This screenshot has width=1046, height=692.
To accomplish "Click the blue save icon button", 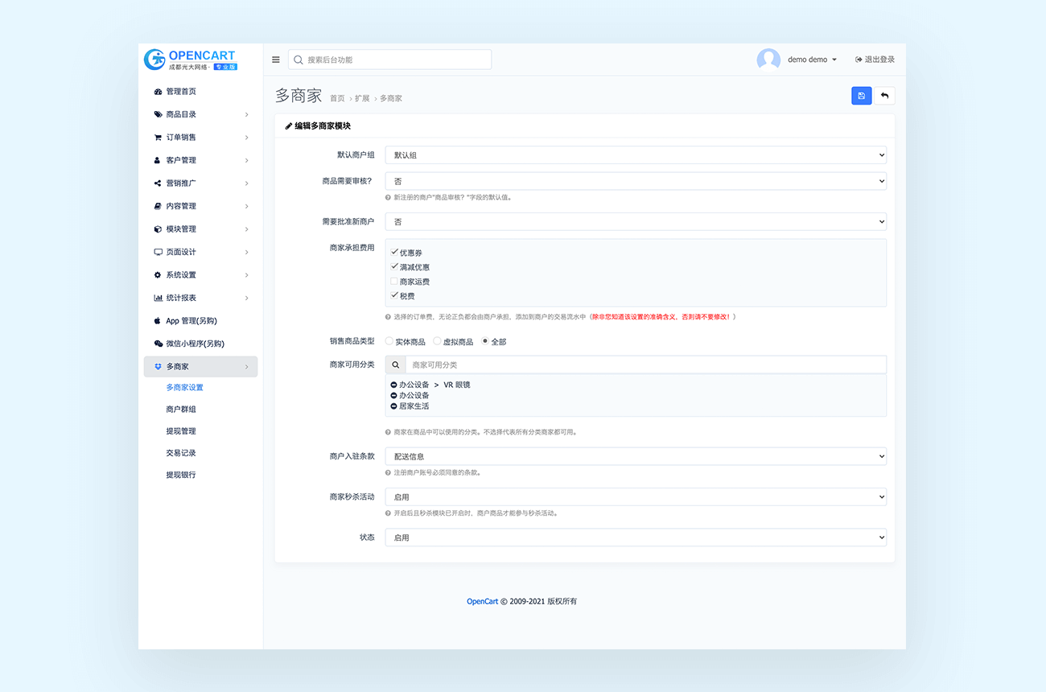I will coord(861,96).
